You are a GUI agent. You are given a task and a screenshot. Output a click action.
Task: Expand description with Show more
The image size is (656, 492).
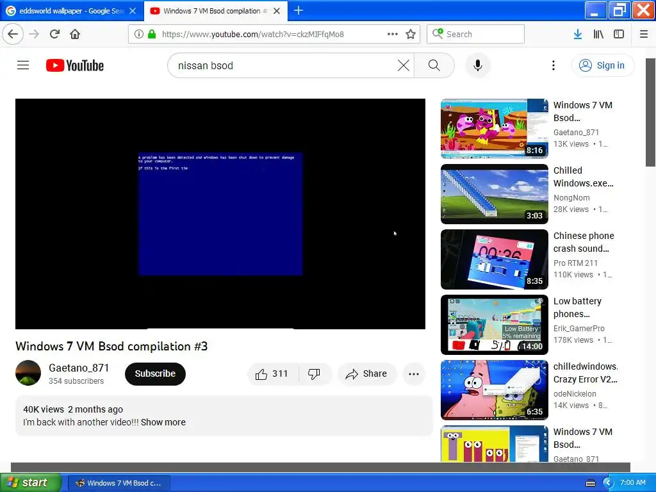pos(163,422)
